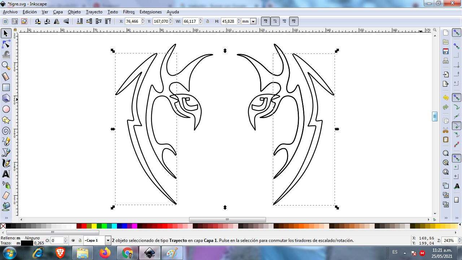Open the mm units dropdown
462x260 pixels.
tap(253, 21)
